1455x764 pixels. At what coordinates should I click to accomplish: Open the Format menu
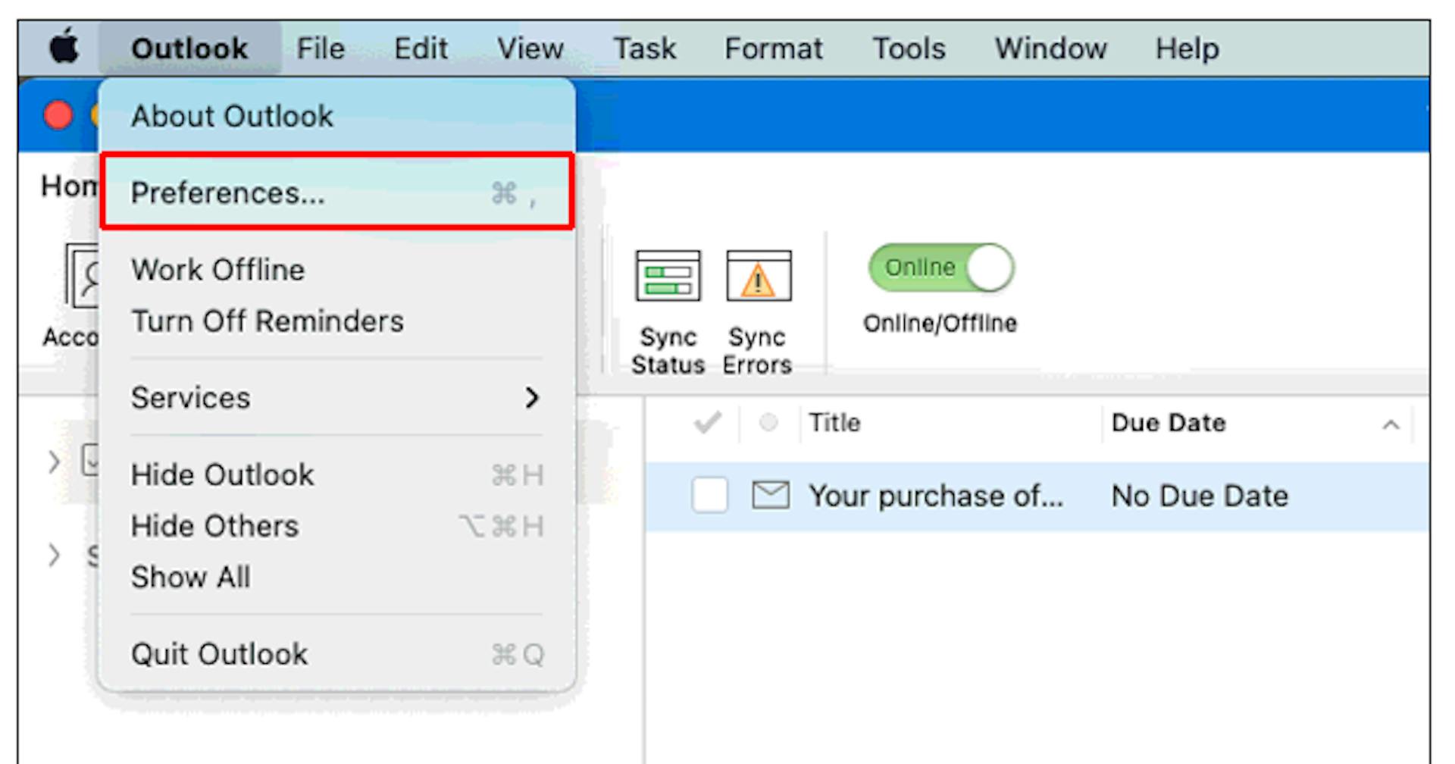point(774,48)
